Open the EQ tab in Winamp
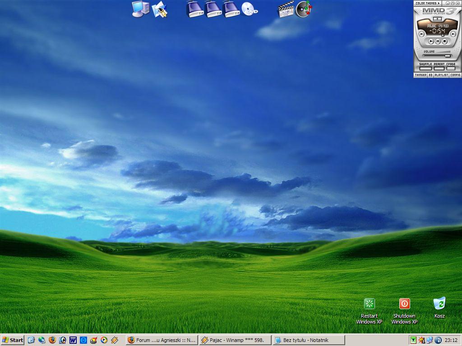 click(x=431, y=75)
